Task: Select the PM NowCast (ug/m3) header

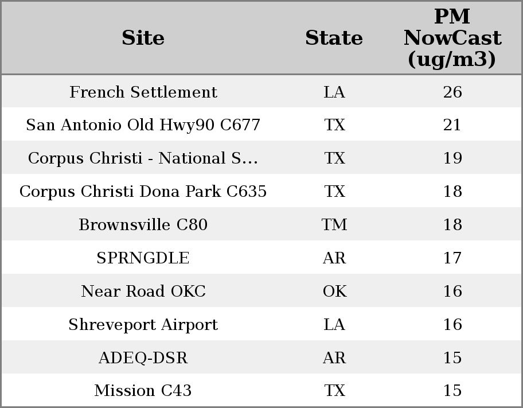Action: (x=452, y=38)
